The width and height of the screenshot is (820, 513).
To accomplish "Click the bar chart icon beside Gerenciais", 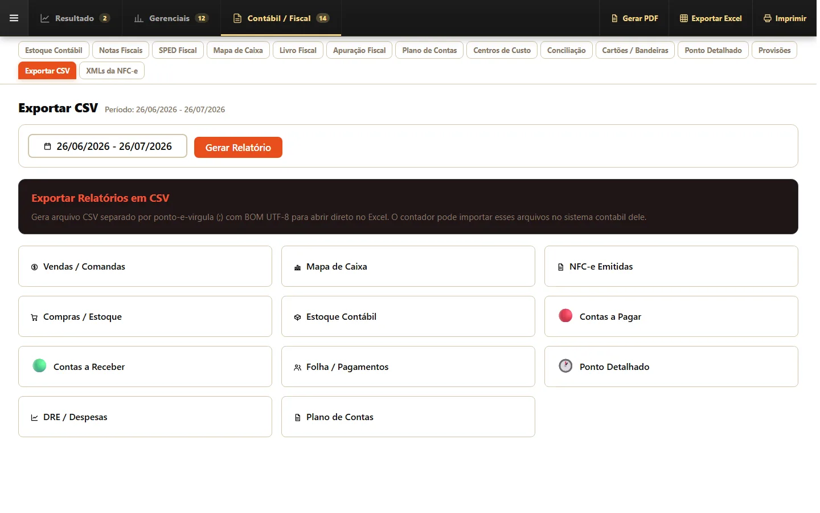I will tap(138, 18).
